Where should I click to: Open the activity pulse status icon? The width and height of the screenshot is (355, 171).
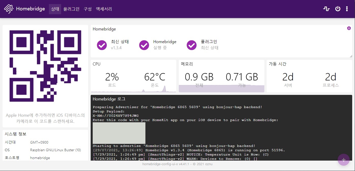click(326, 9)
